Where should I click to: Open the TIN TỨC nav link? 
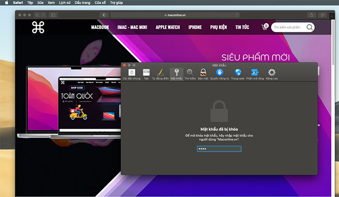point(242,27)
